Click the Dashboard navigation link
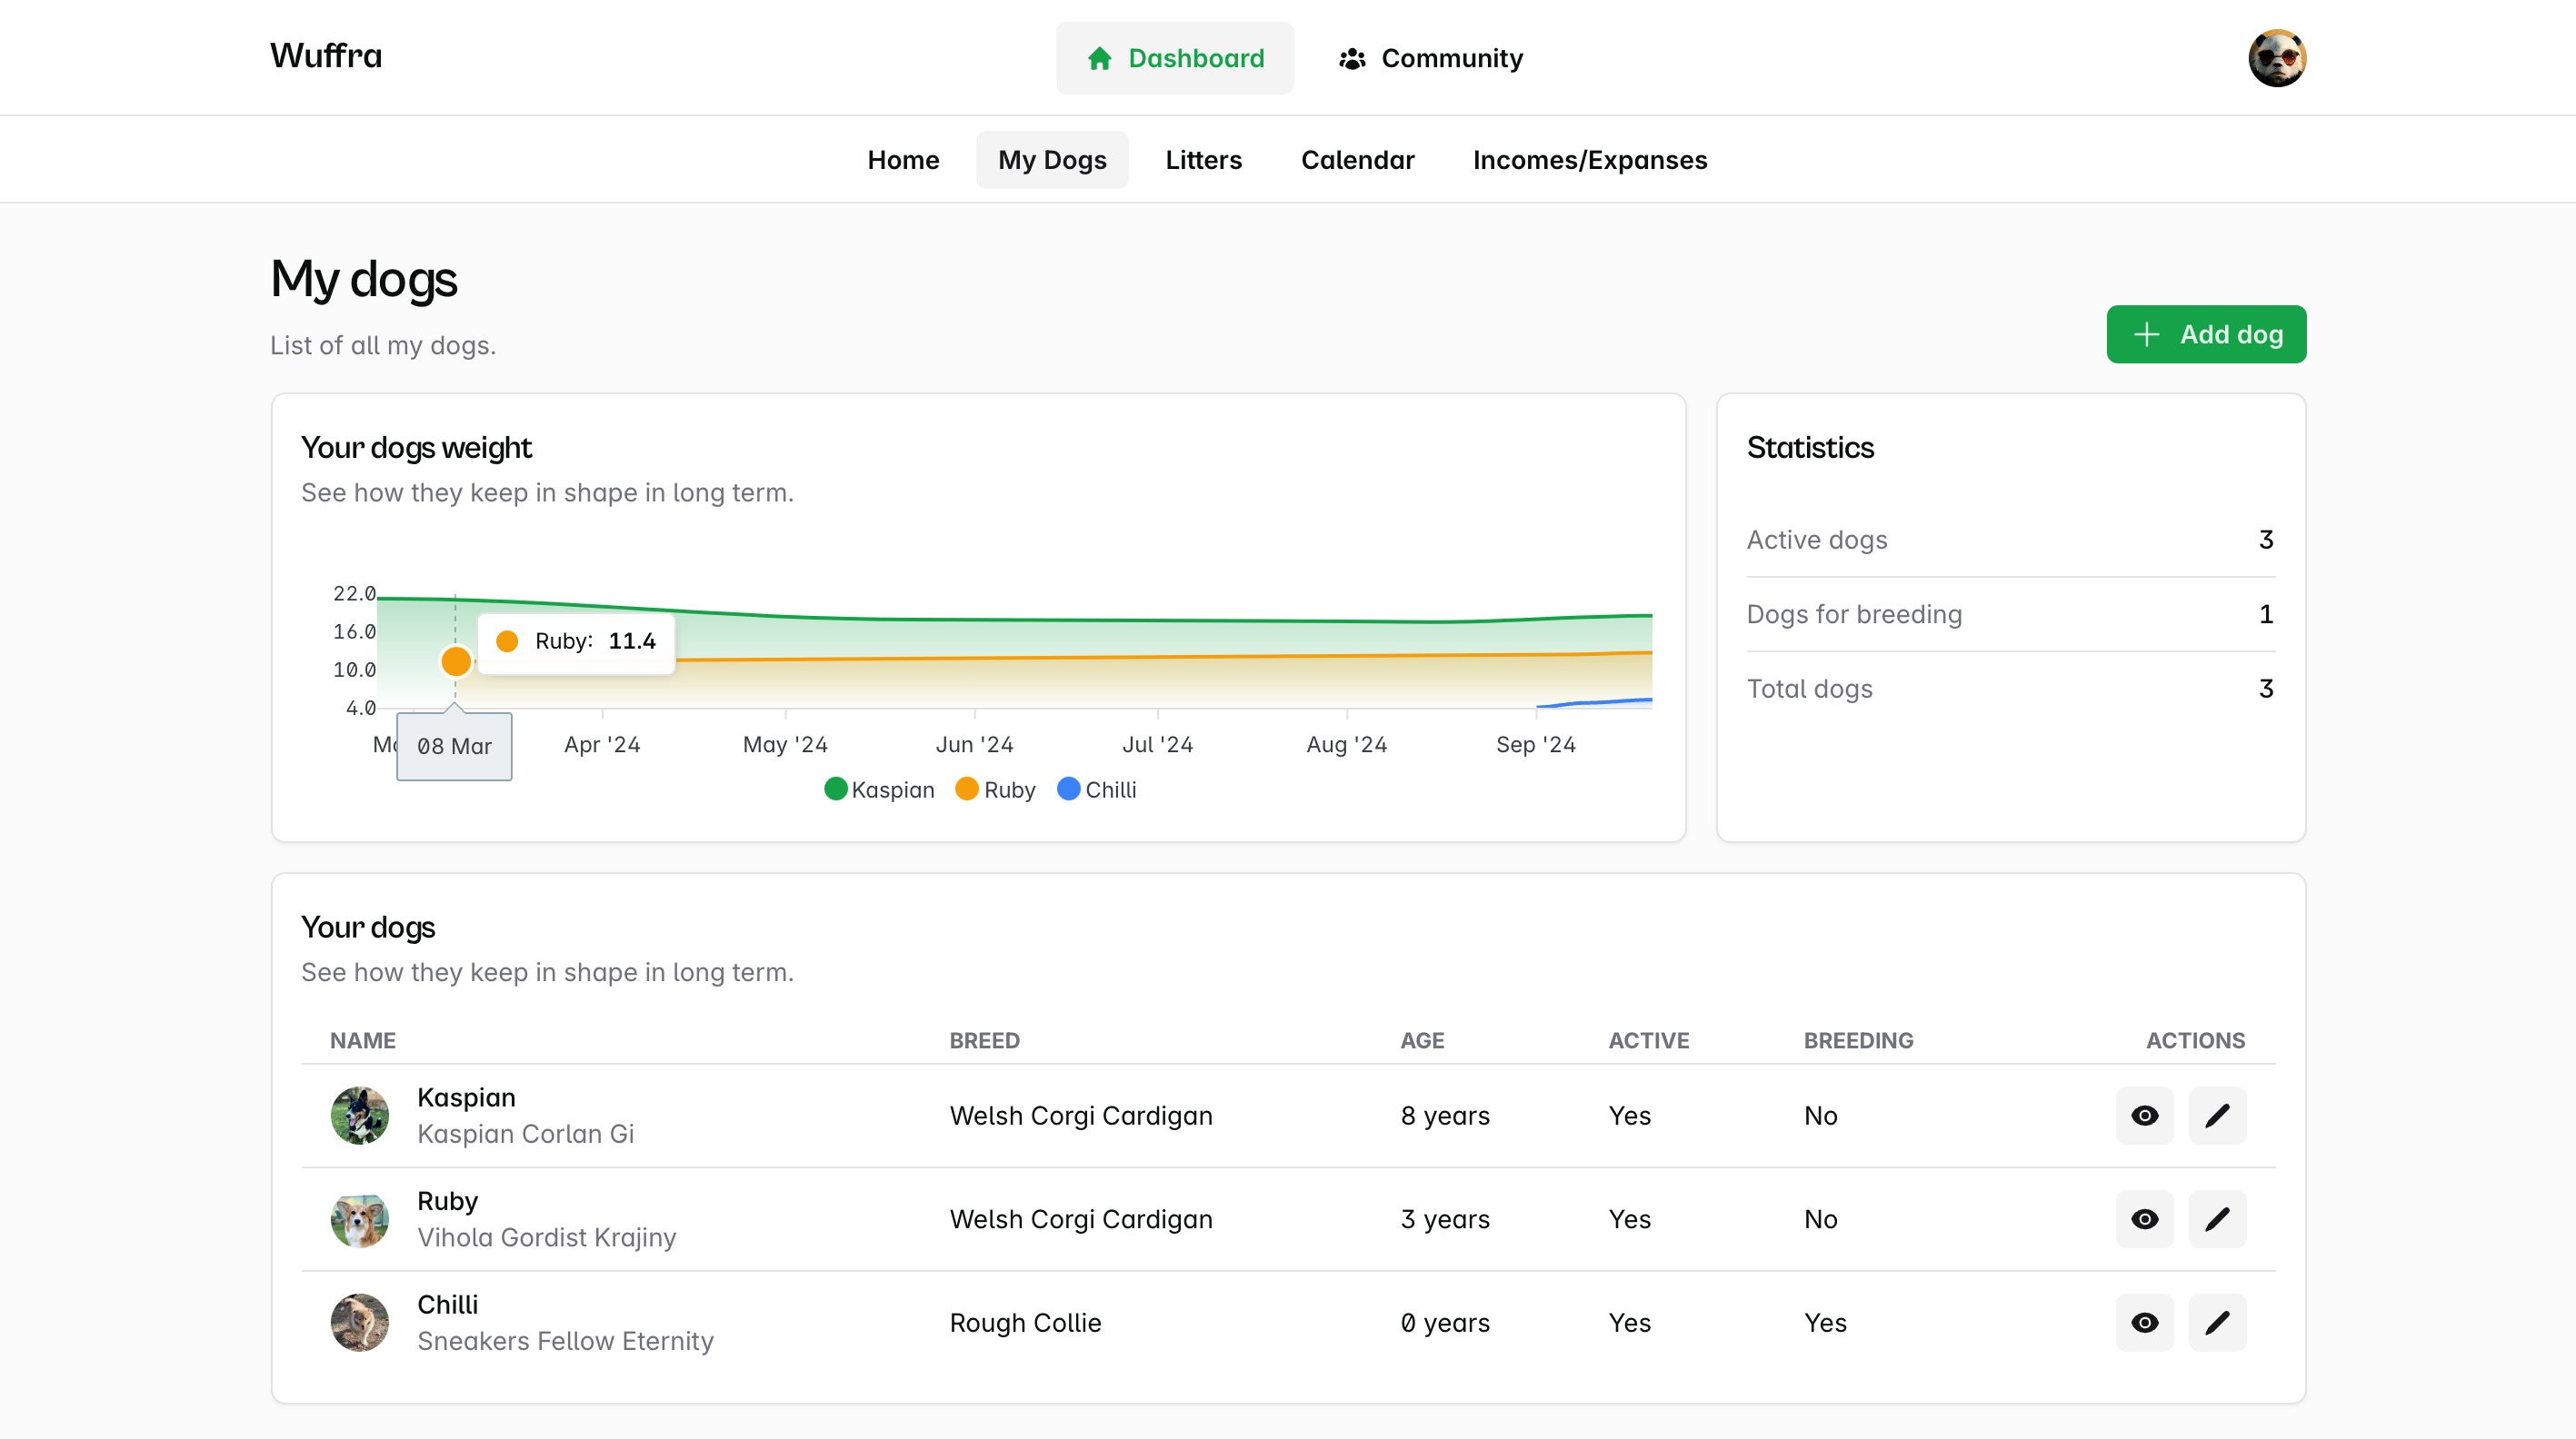Image resolution: width=2576 pixels, height=1439 pixels. (1176, 56)
